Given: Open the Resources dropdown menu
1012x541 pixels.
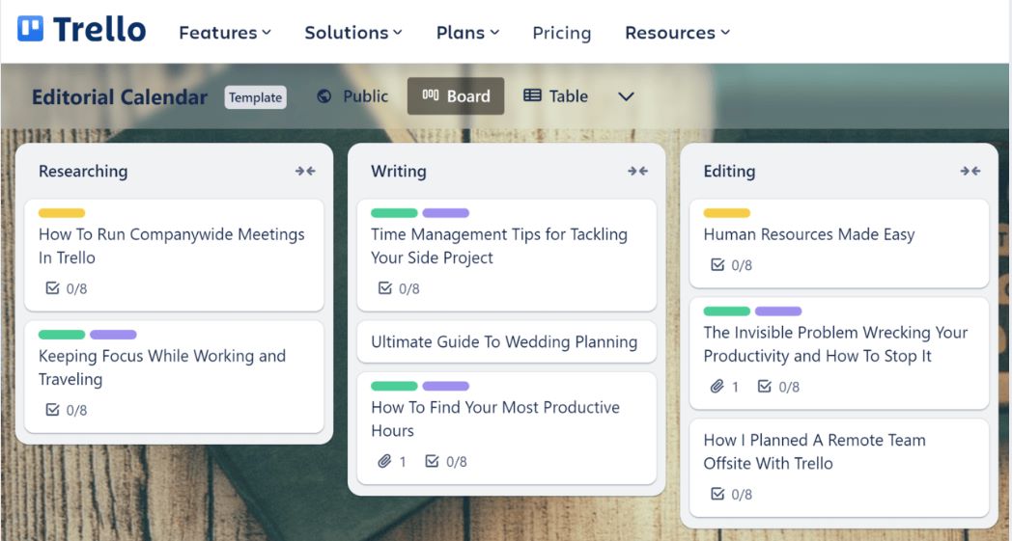Looking at the screenshot, I should 677,32.
